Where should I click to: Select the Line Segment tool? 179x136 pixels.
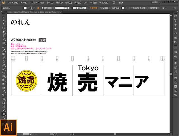pos(4,39)
